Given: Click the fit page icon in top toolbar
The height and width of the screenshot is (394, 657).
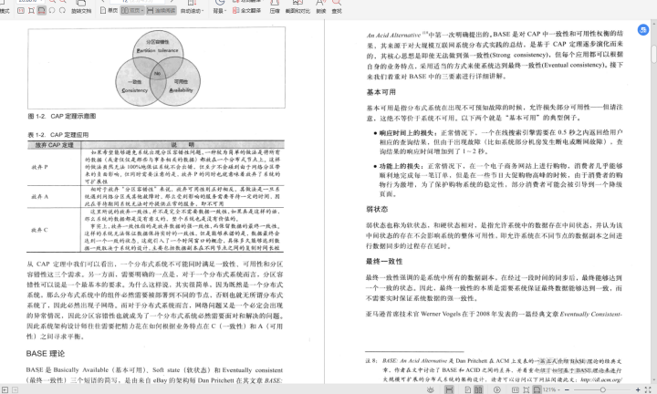Looking at the screenshot, I should (x=31, y=10).
